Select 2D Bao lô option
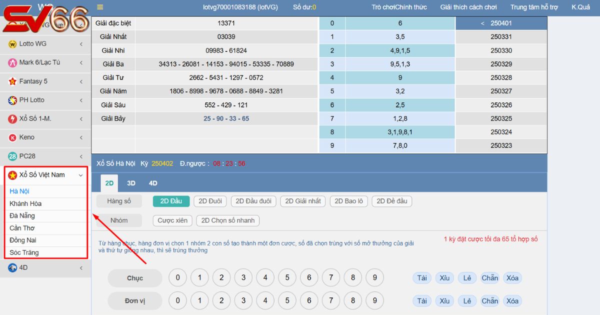The height and width of the screenshot is (315, 600). pyautogui.click(x=348, y=201)
